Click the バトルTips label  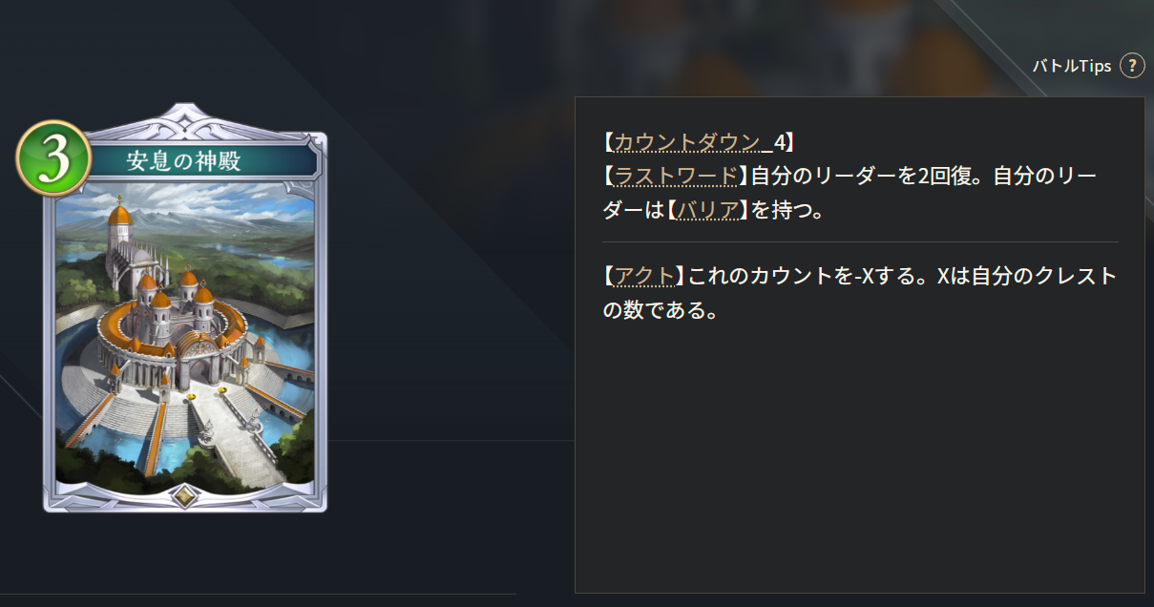[x=1072, y=66]
